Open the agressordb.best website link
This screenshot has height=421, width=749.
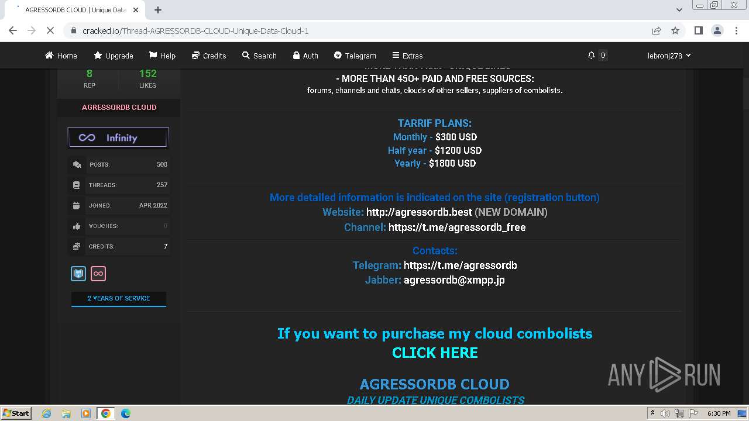pos(419,212)
